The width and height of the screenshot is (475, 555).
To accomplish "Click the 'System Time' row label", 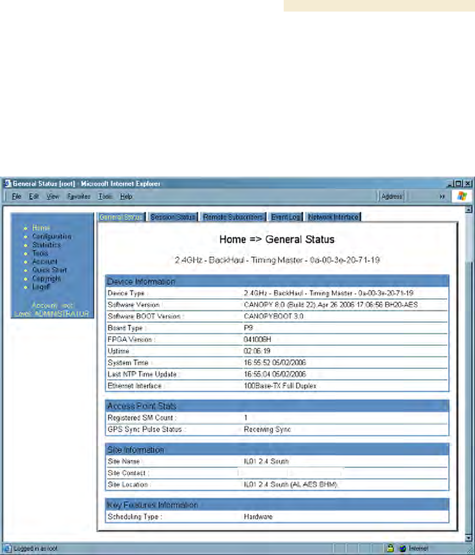I will coord(128,362).
